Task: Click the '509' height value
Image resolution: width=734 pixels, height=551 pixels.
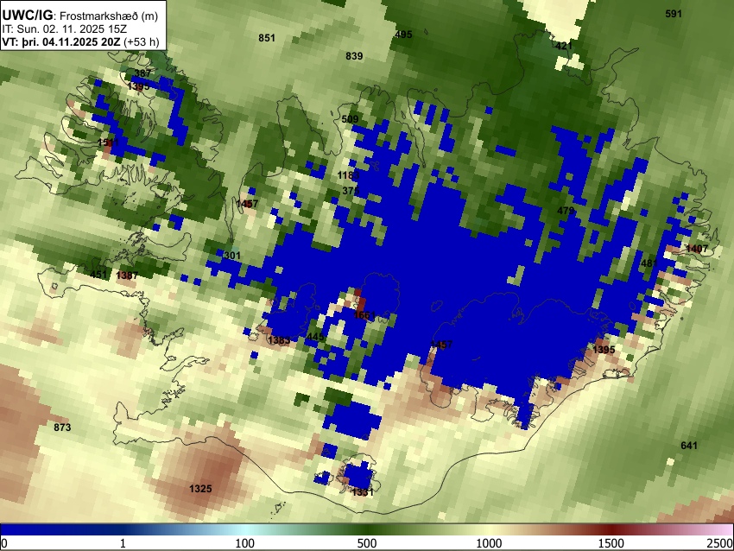Action: pos(350,119)
